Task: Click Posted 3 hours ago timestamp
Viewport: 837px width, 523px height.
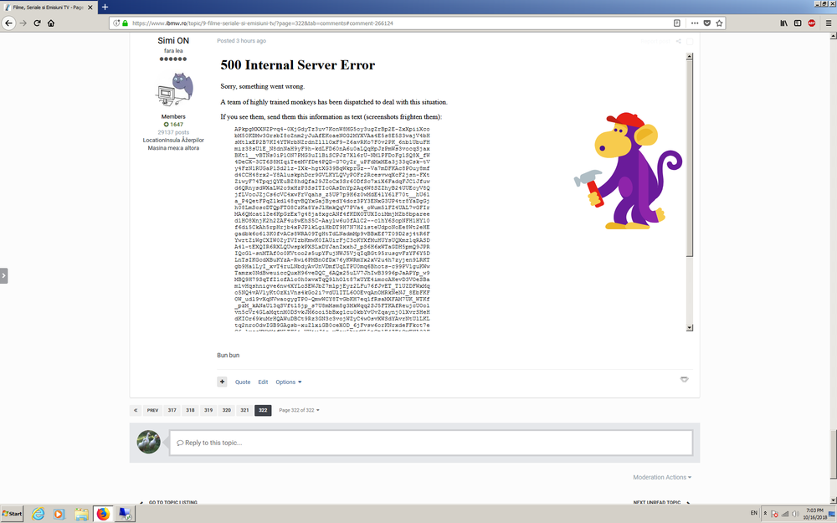Action: (x=241, y=40)
